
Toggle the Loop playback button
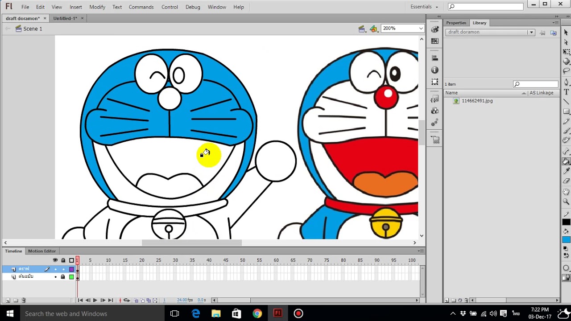coord(127,300)
